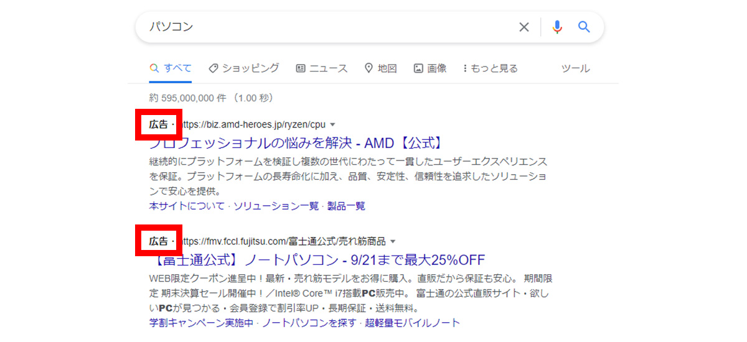
Task: Open the ニュース tab
Action: pyautogui.click(x=322, y=68)
